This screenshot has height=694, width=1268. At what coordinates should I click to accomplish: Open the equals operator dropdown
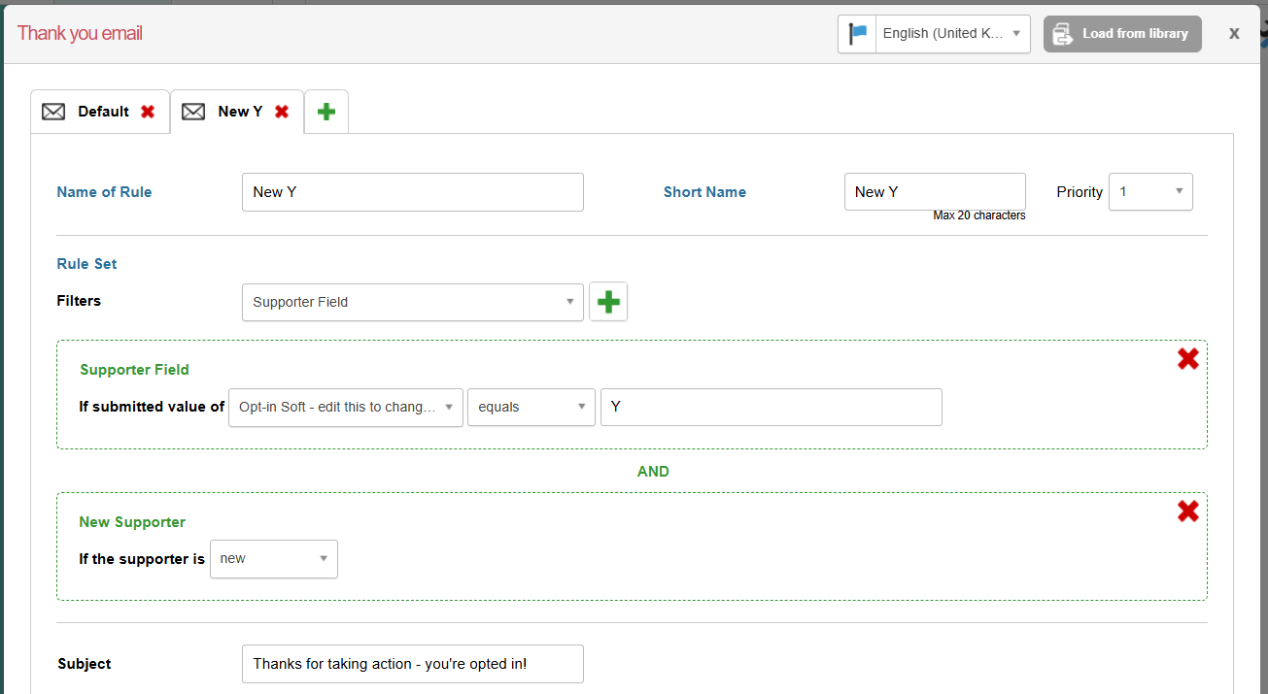[531, 407]
